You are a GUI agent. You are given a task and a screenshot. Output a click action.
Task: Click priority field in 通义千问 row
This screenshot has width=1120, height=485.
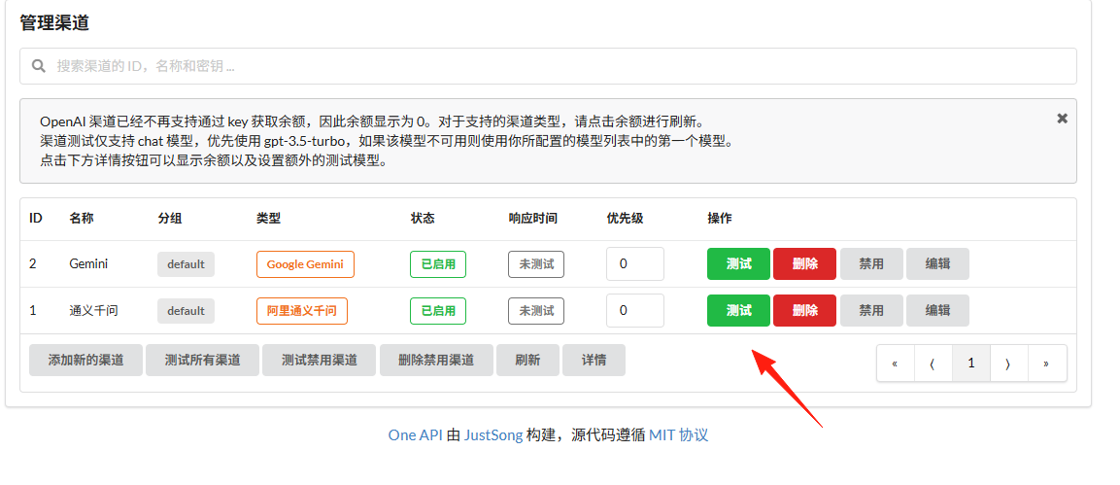[x=635, y=311]
